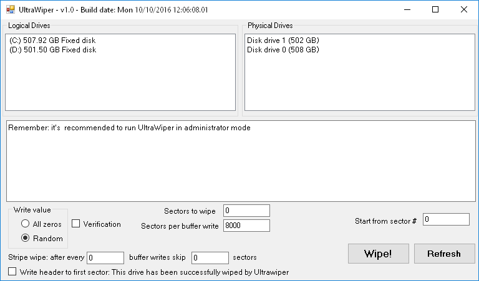Viewport: 479px width, 281px height.
Task: Focus the Sectors to wipe field
Action: click(246, 211)
